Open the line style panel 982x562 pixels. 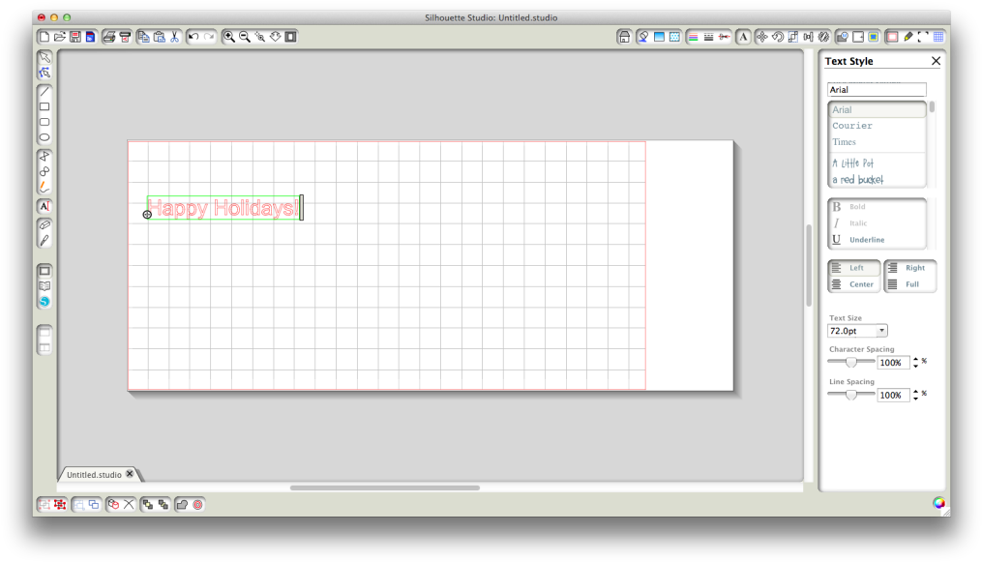coord(709,37)
